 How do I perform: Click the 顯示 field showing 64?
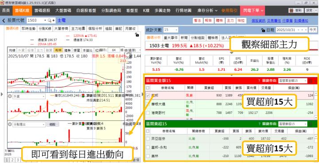coord(114,50)
